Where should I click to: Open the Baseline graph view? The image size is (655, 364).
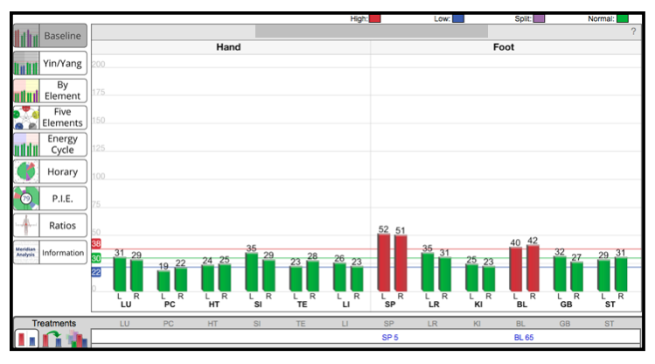pos(50,36)
